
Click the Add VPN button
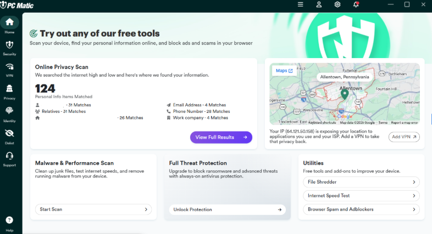pos(404,137)
